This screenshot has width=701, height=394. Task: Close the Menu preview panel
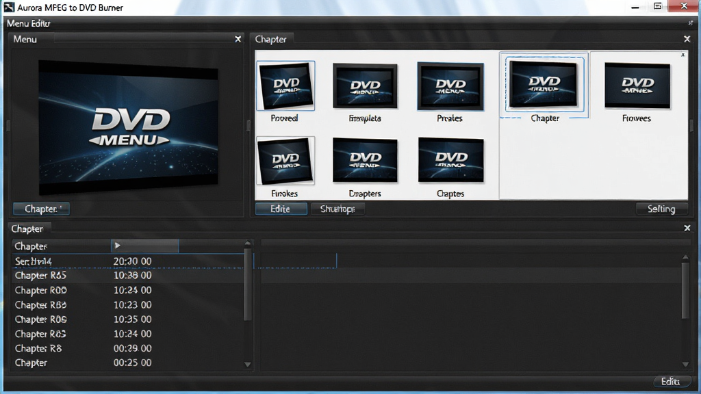click(x=238, y=39)
